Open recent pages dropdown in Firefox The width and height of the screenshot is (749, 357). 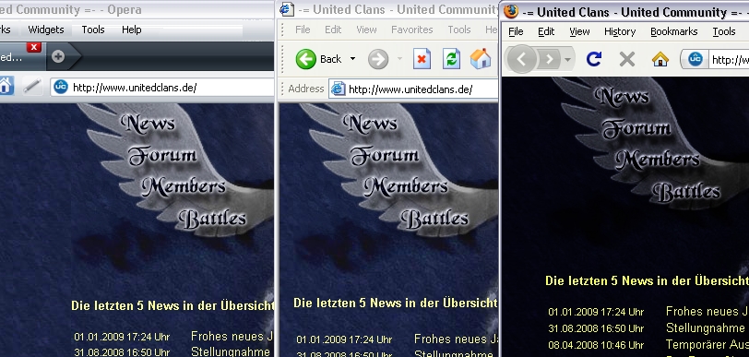click(567, 60)
